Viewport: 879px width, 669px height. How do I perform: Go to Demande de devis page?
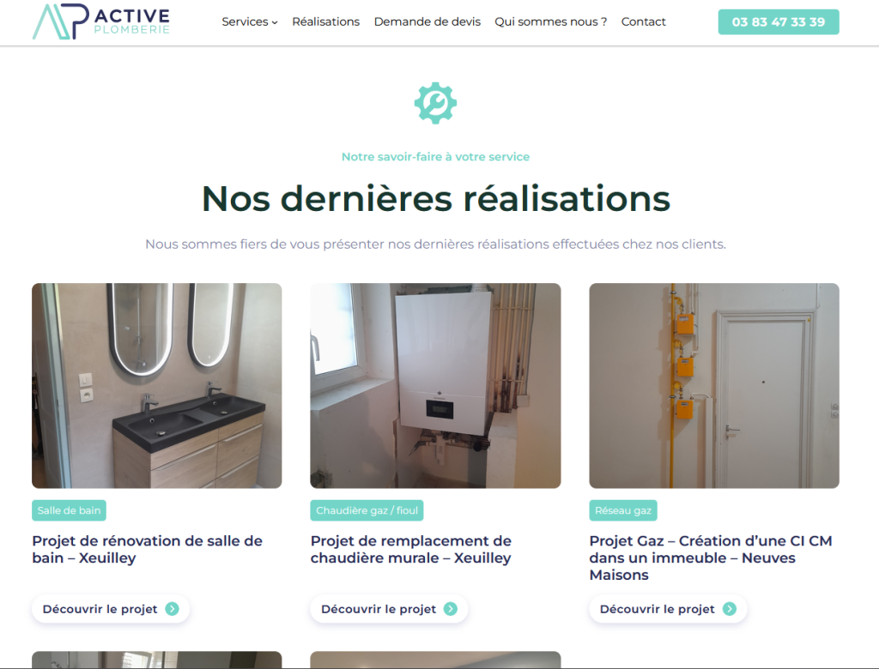click(x=427, y=21)
